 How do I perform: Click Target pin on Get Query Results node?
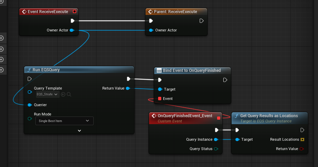click(237, 139)
